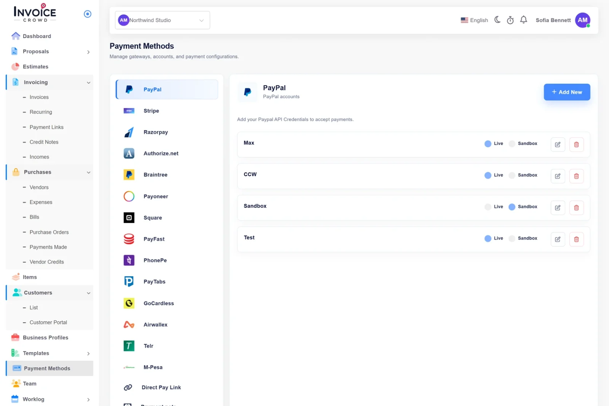Delete the Max PayPal account

pos(576,145)
